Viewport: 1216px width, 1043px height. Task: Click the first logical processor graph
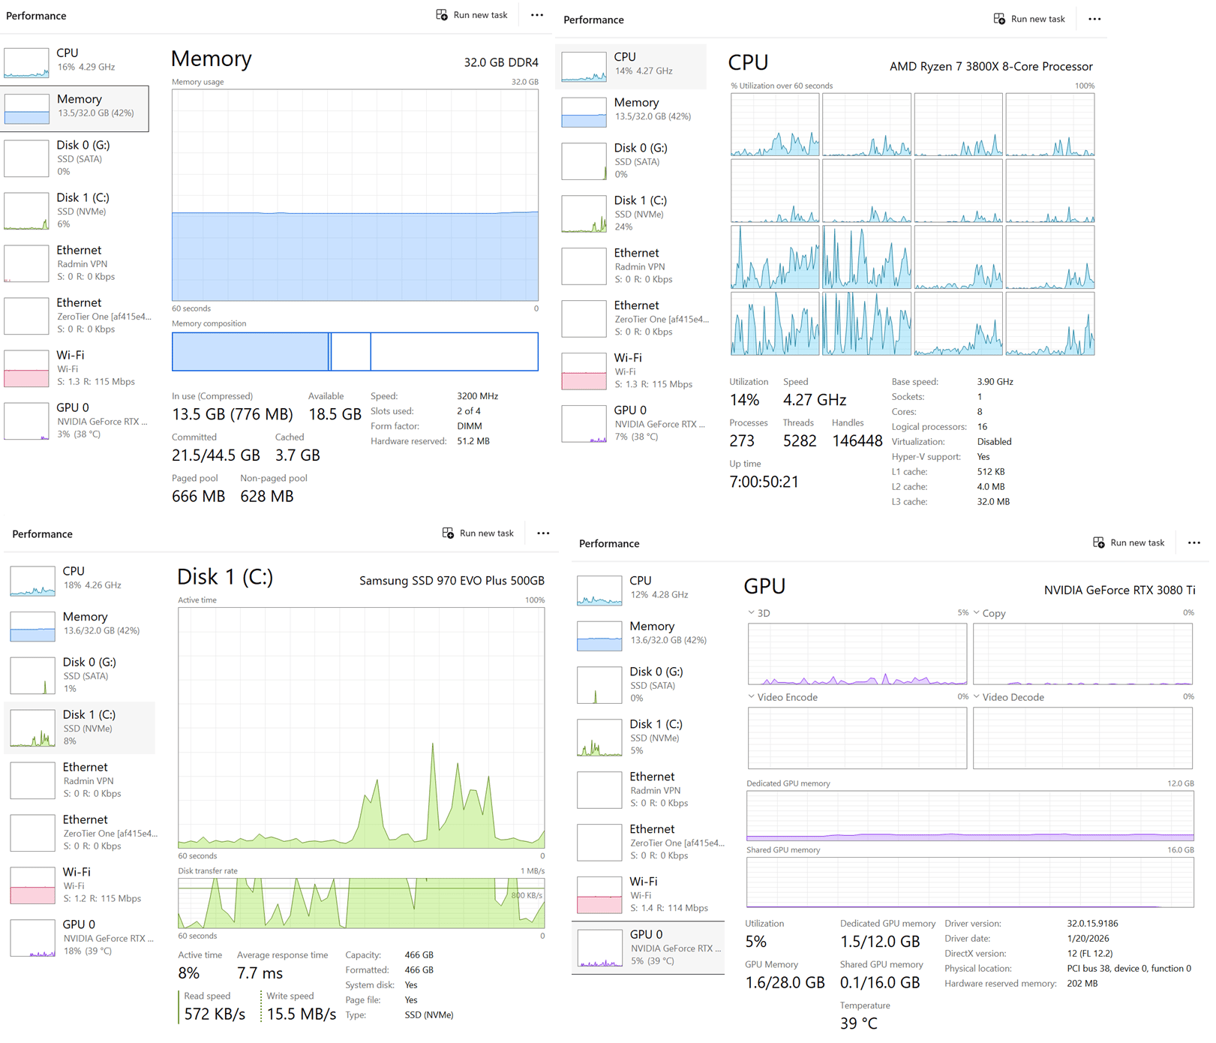[775, 125]
